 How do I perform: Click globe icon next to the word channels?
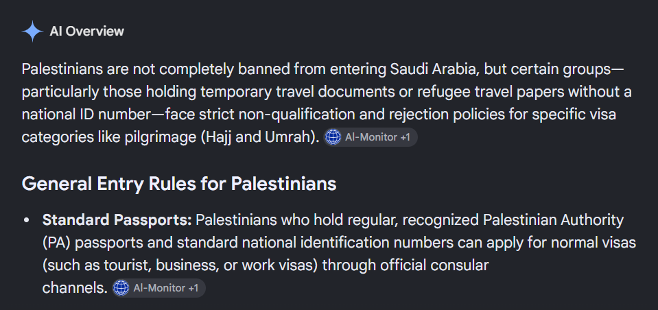pyautogui.click(x=121, y=288)
